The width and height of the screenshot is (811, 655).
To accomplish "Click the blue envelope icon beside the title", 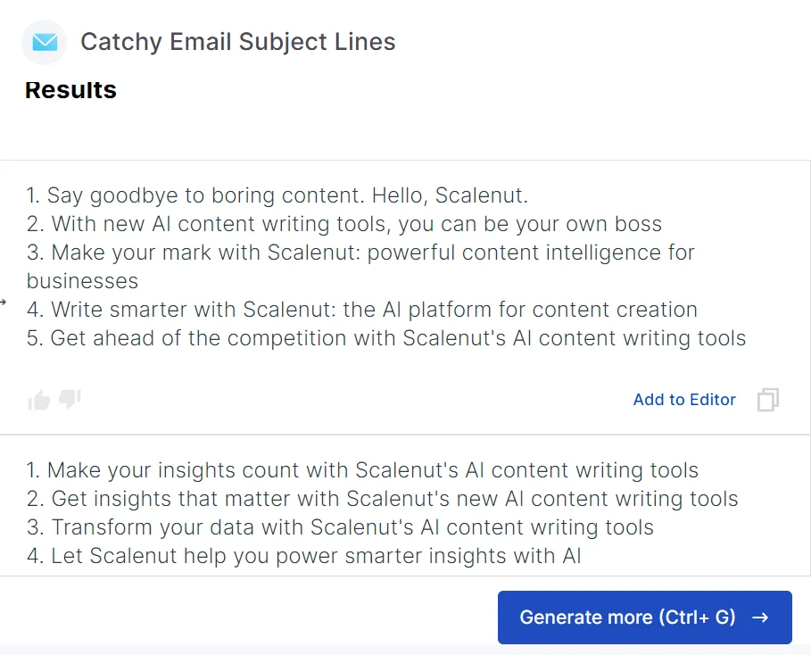I will coord(44,42).
